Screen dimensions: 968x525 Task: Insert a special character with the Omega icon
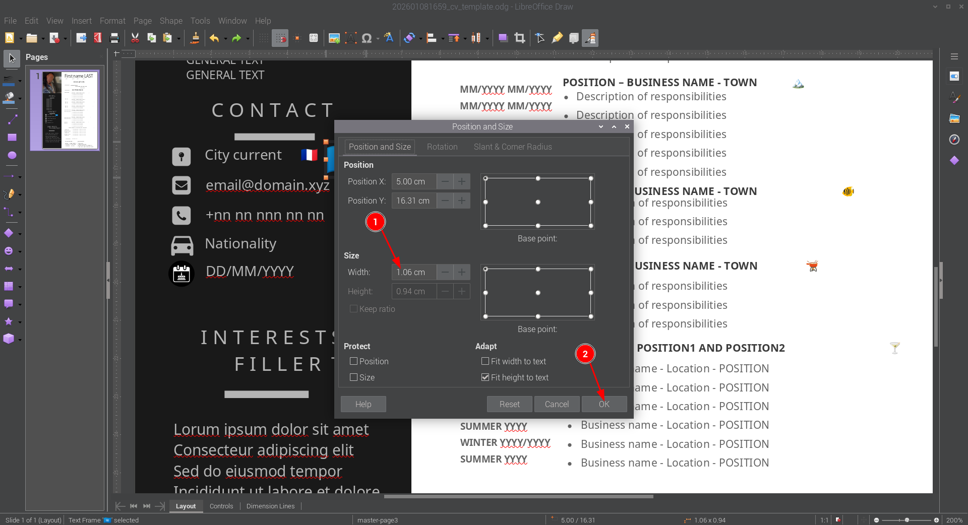367,38
